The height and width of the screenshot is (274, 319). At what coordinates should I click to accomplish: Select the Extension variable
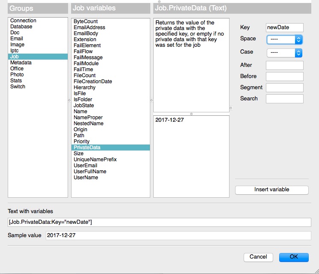click(x=110, y=39)
